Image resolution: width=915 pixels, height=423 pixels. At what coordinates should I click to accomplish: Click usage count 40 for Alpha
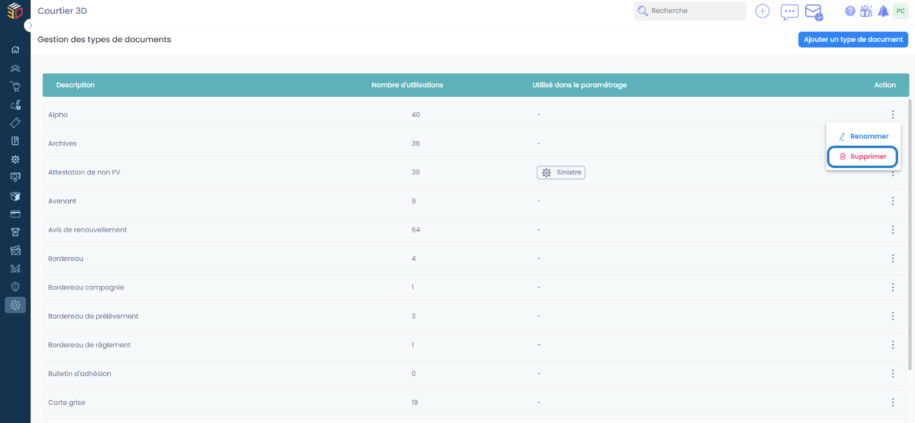(416, 114)
